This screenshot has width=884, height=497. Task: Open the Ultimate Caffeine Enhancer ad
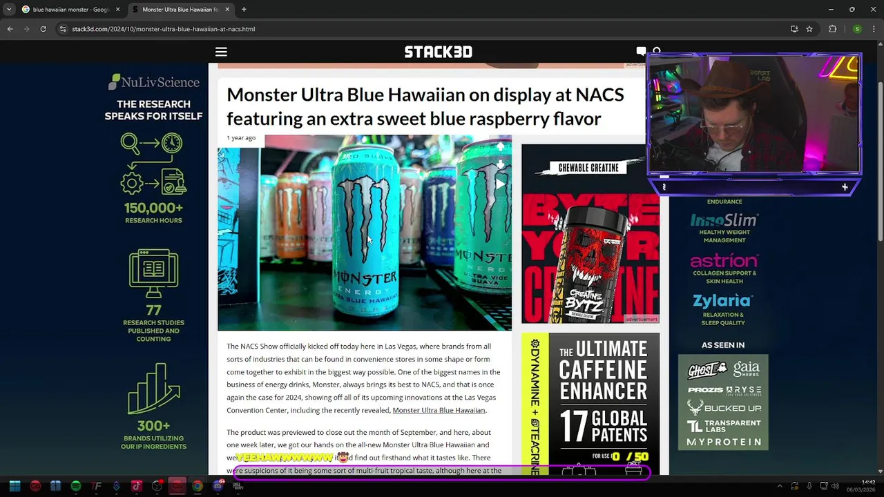590,404
